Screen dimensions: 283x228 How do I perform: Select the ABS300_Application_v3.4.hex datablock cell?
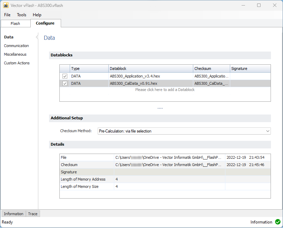pos(151,76)
